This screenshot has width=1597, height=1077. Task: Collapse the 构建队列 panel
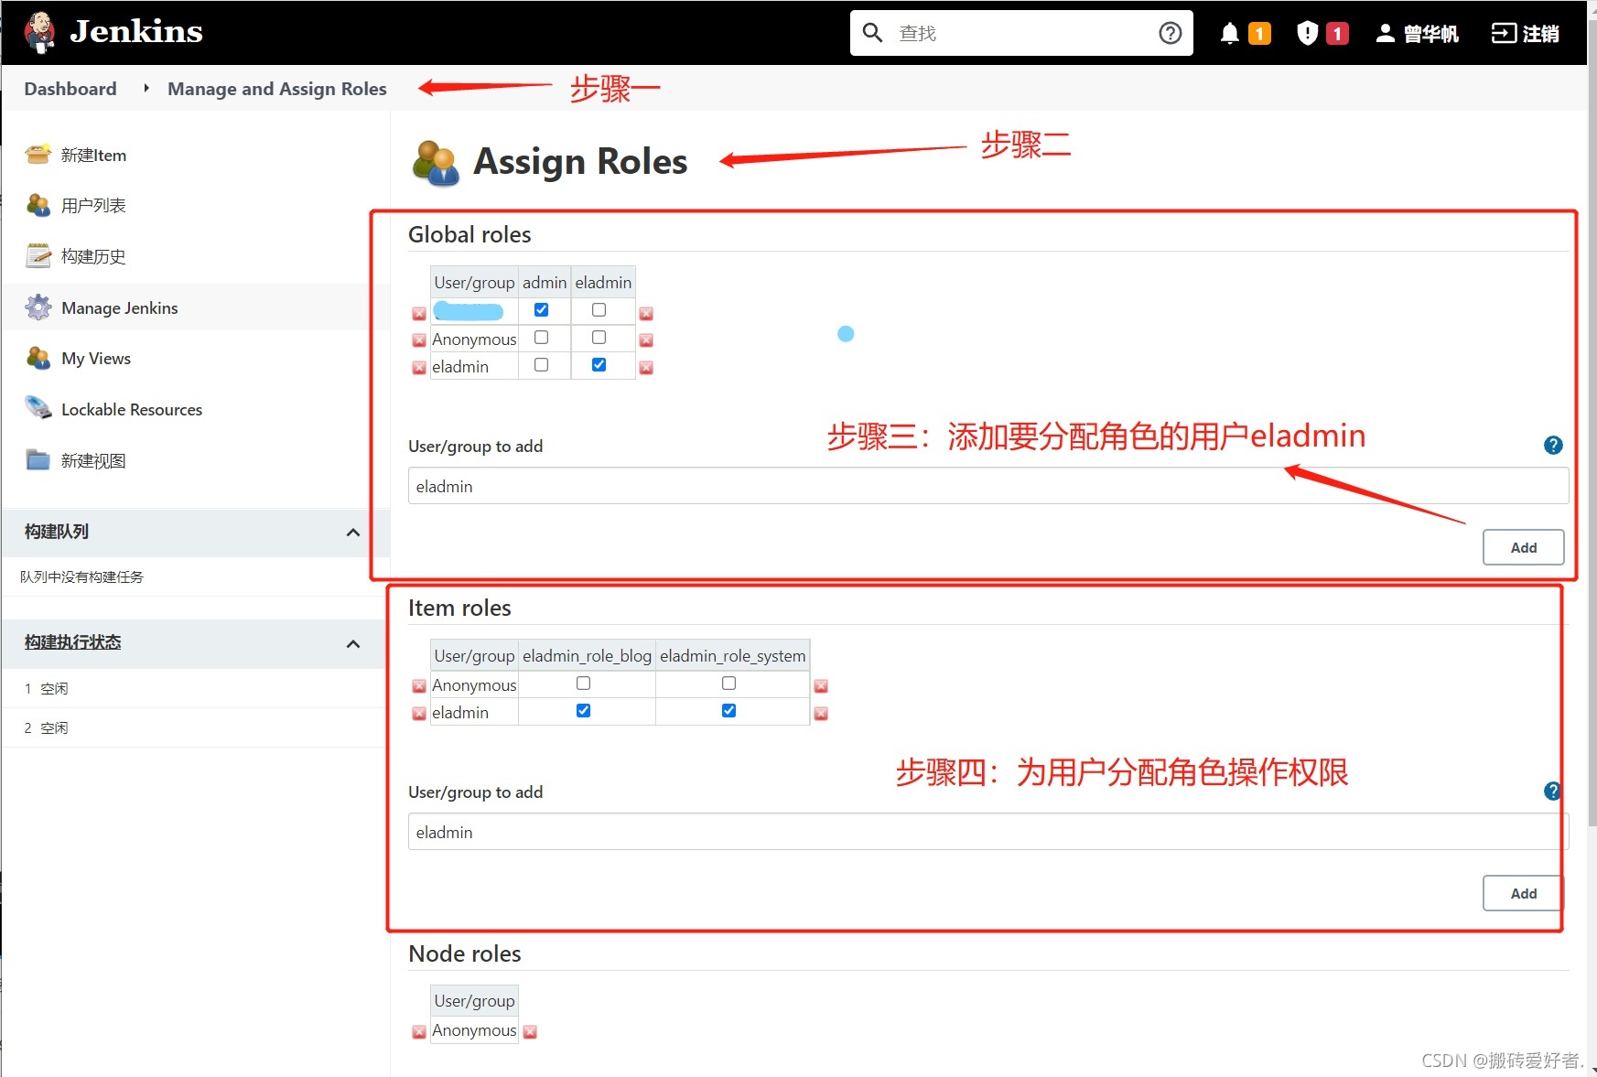coord(353,532)
